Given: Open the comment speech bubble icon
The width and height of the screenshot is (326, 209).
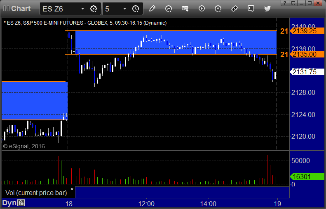Looking at the screenshot, I should coord(251,9).
